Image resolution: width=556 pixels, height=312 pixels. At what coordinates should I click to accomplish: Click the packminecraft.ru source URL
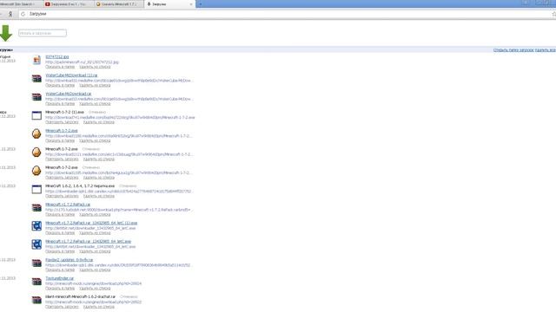(x=82, y=62)
